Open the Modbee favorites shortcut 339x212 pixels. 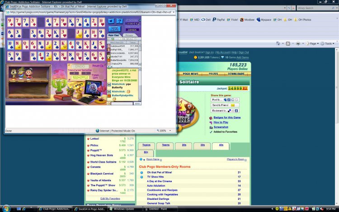(x=247, y=20)
